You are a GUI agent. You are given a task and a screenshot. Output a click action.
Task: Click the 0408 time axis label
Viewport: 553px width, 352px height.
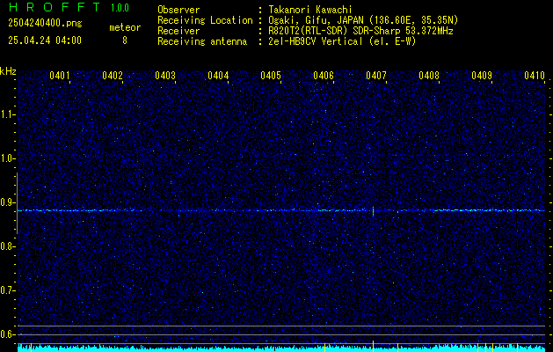429,76
